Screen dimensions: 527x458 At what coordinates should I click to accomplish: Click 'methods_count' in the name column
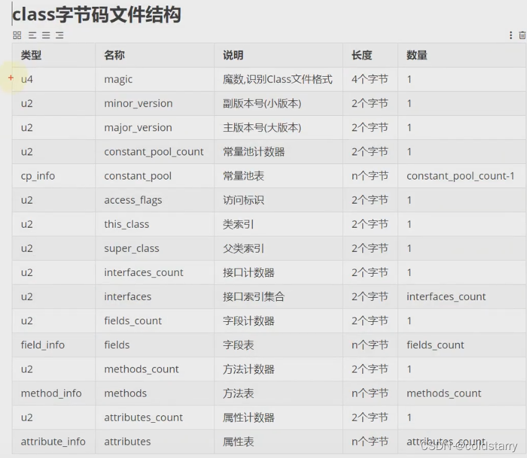point(141,369)
